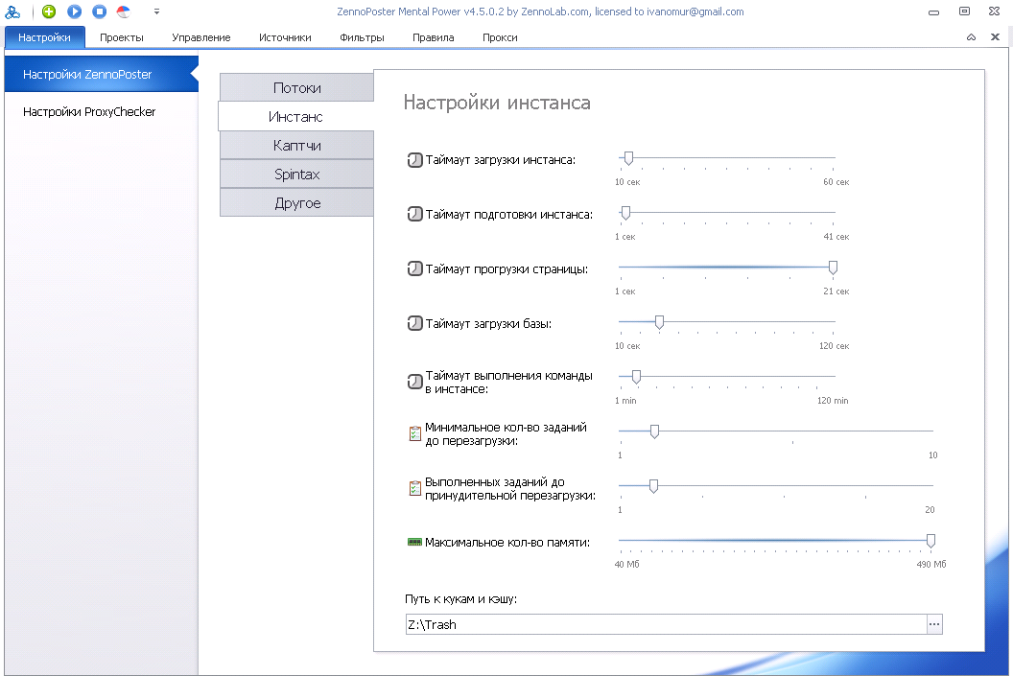The image size is (1013, 676).
Task: Click the red-white ball icon in quick toolbar
Action: pyautogui.click(x=124, y=11)
